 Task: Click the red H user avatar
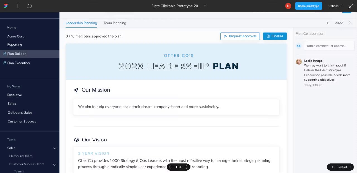pyautogui.click(x=288, y=6)
